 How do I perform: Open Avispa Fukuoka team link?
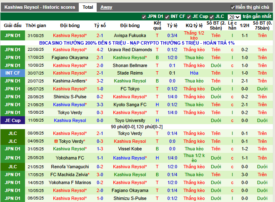[x=130, y=35]
